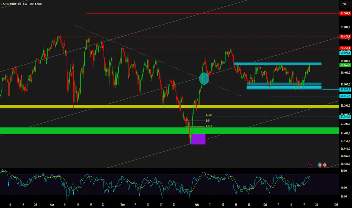Click the red 31.509,7 price label

345,14
